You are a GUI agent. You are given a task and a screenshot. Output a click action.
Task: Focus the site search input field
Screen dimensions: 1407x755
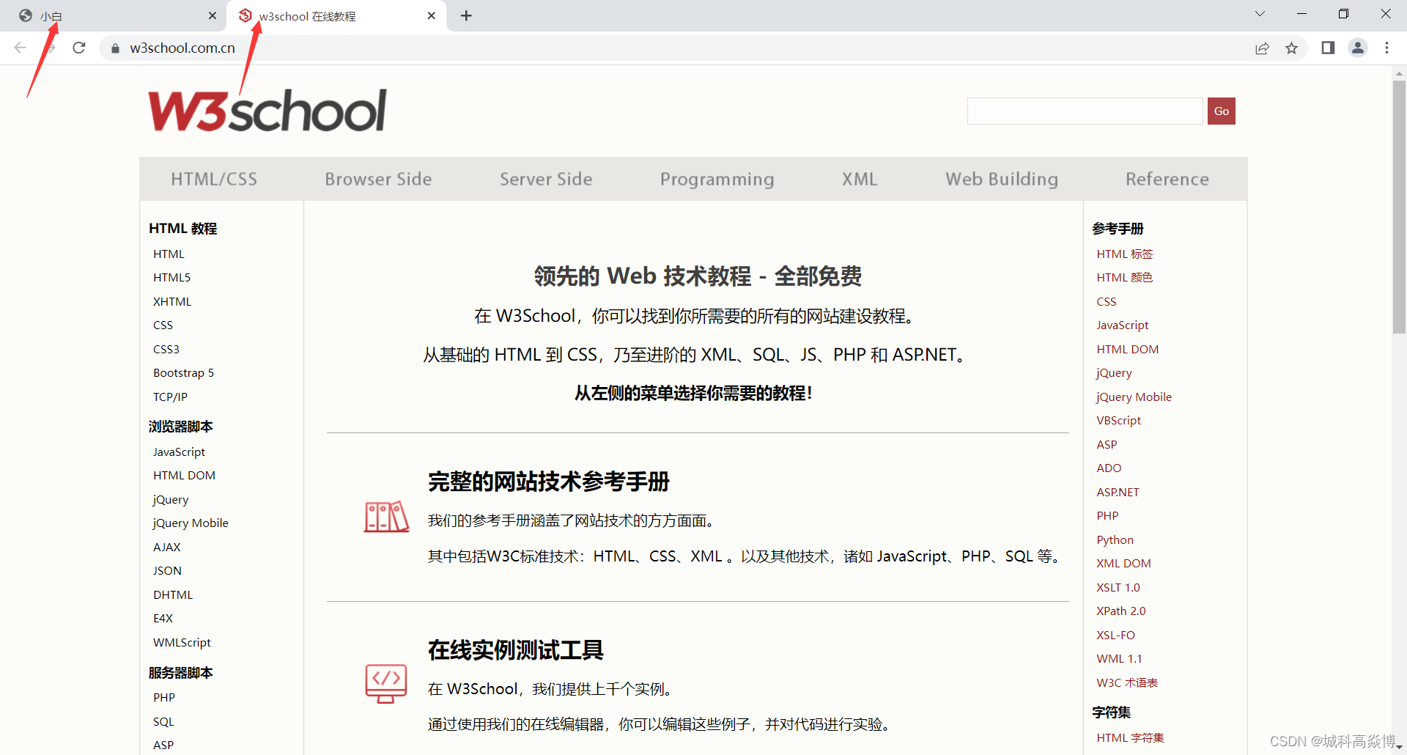click(1085, 111)
